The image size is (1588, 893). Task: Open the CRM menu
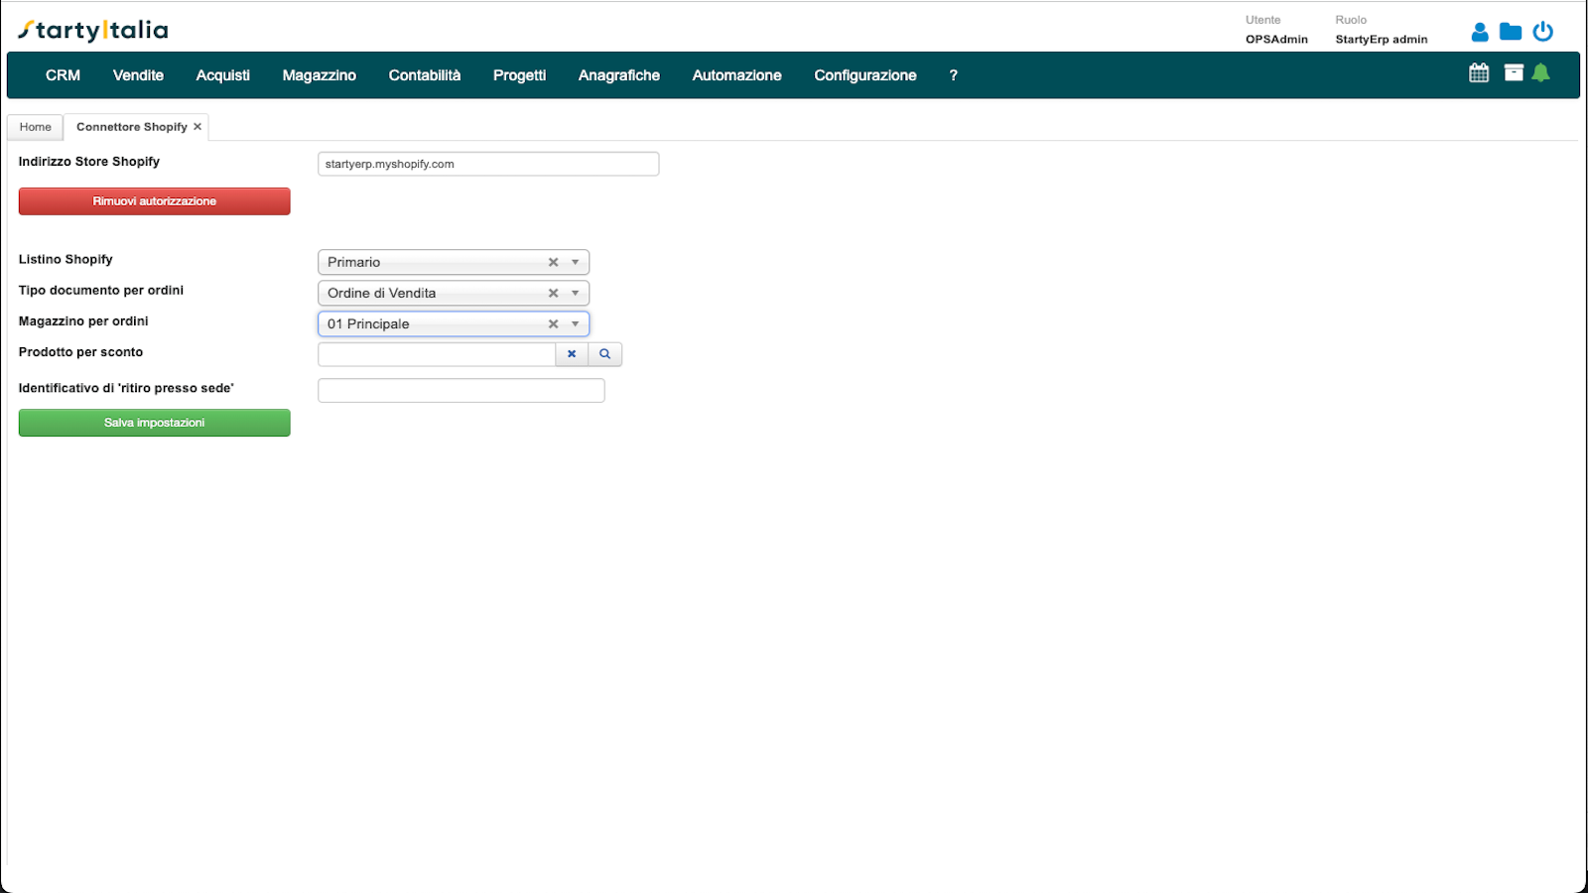point(63,75)
